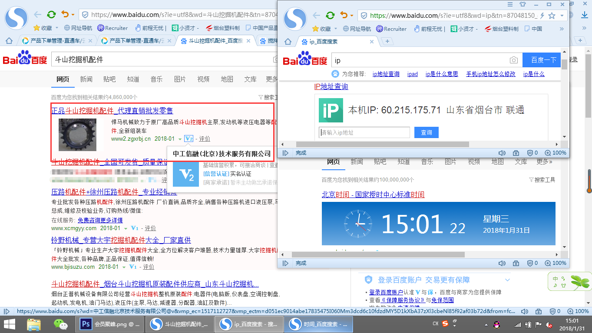Screen dimensions: 592x333
Task: Click the horizontal scrollbar under the 15:01 clock
Action: click(x=378, y=255)
